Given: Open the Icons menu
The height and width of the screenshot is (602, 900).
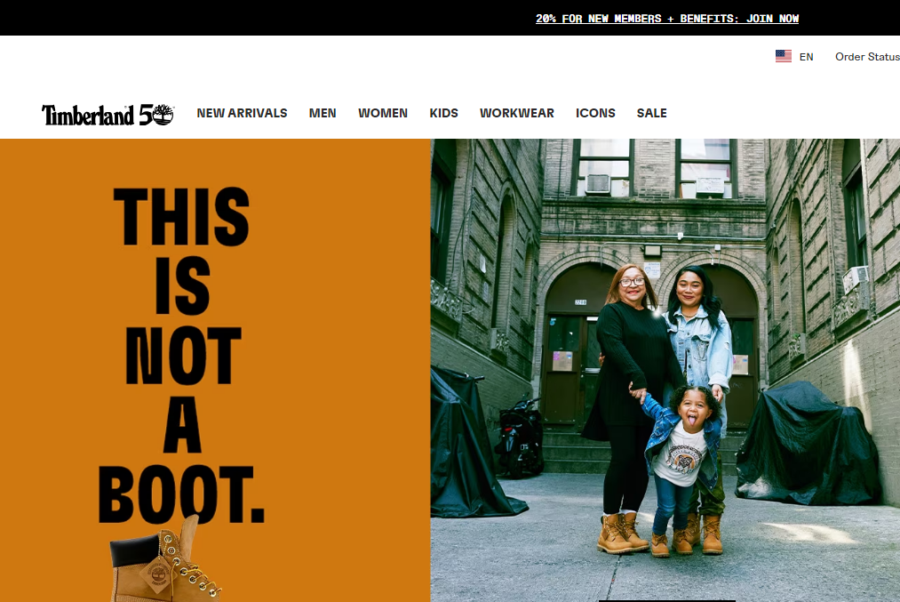Looking at the screenshot, I should click(595, 113).
